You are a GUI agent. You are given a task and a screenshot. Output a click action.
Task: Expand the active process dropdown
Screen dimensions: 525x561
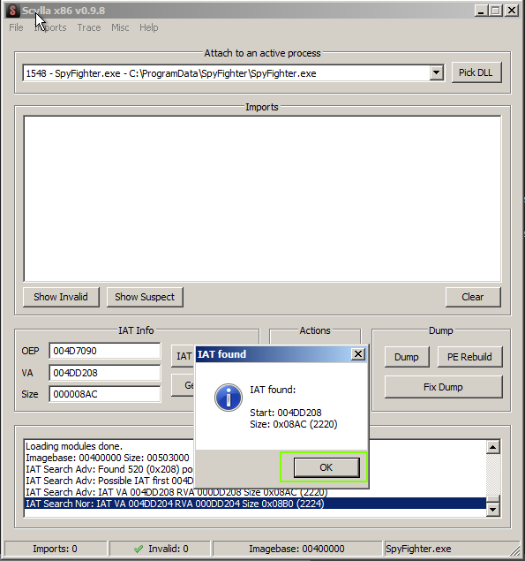click(436, 73)
